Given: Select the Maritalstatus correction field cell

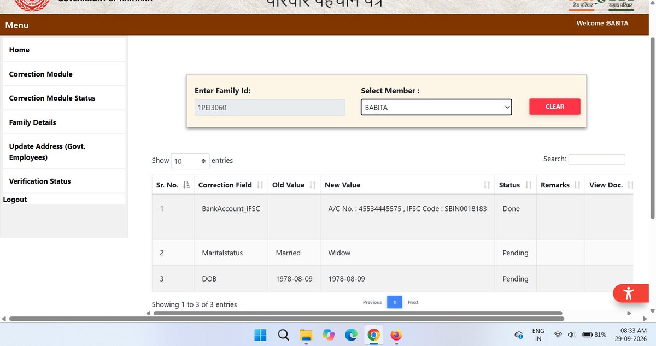Looking at the screenshot, I should point(231,253).
